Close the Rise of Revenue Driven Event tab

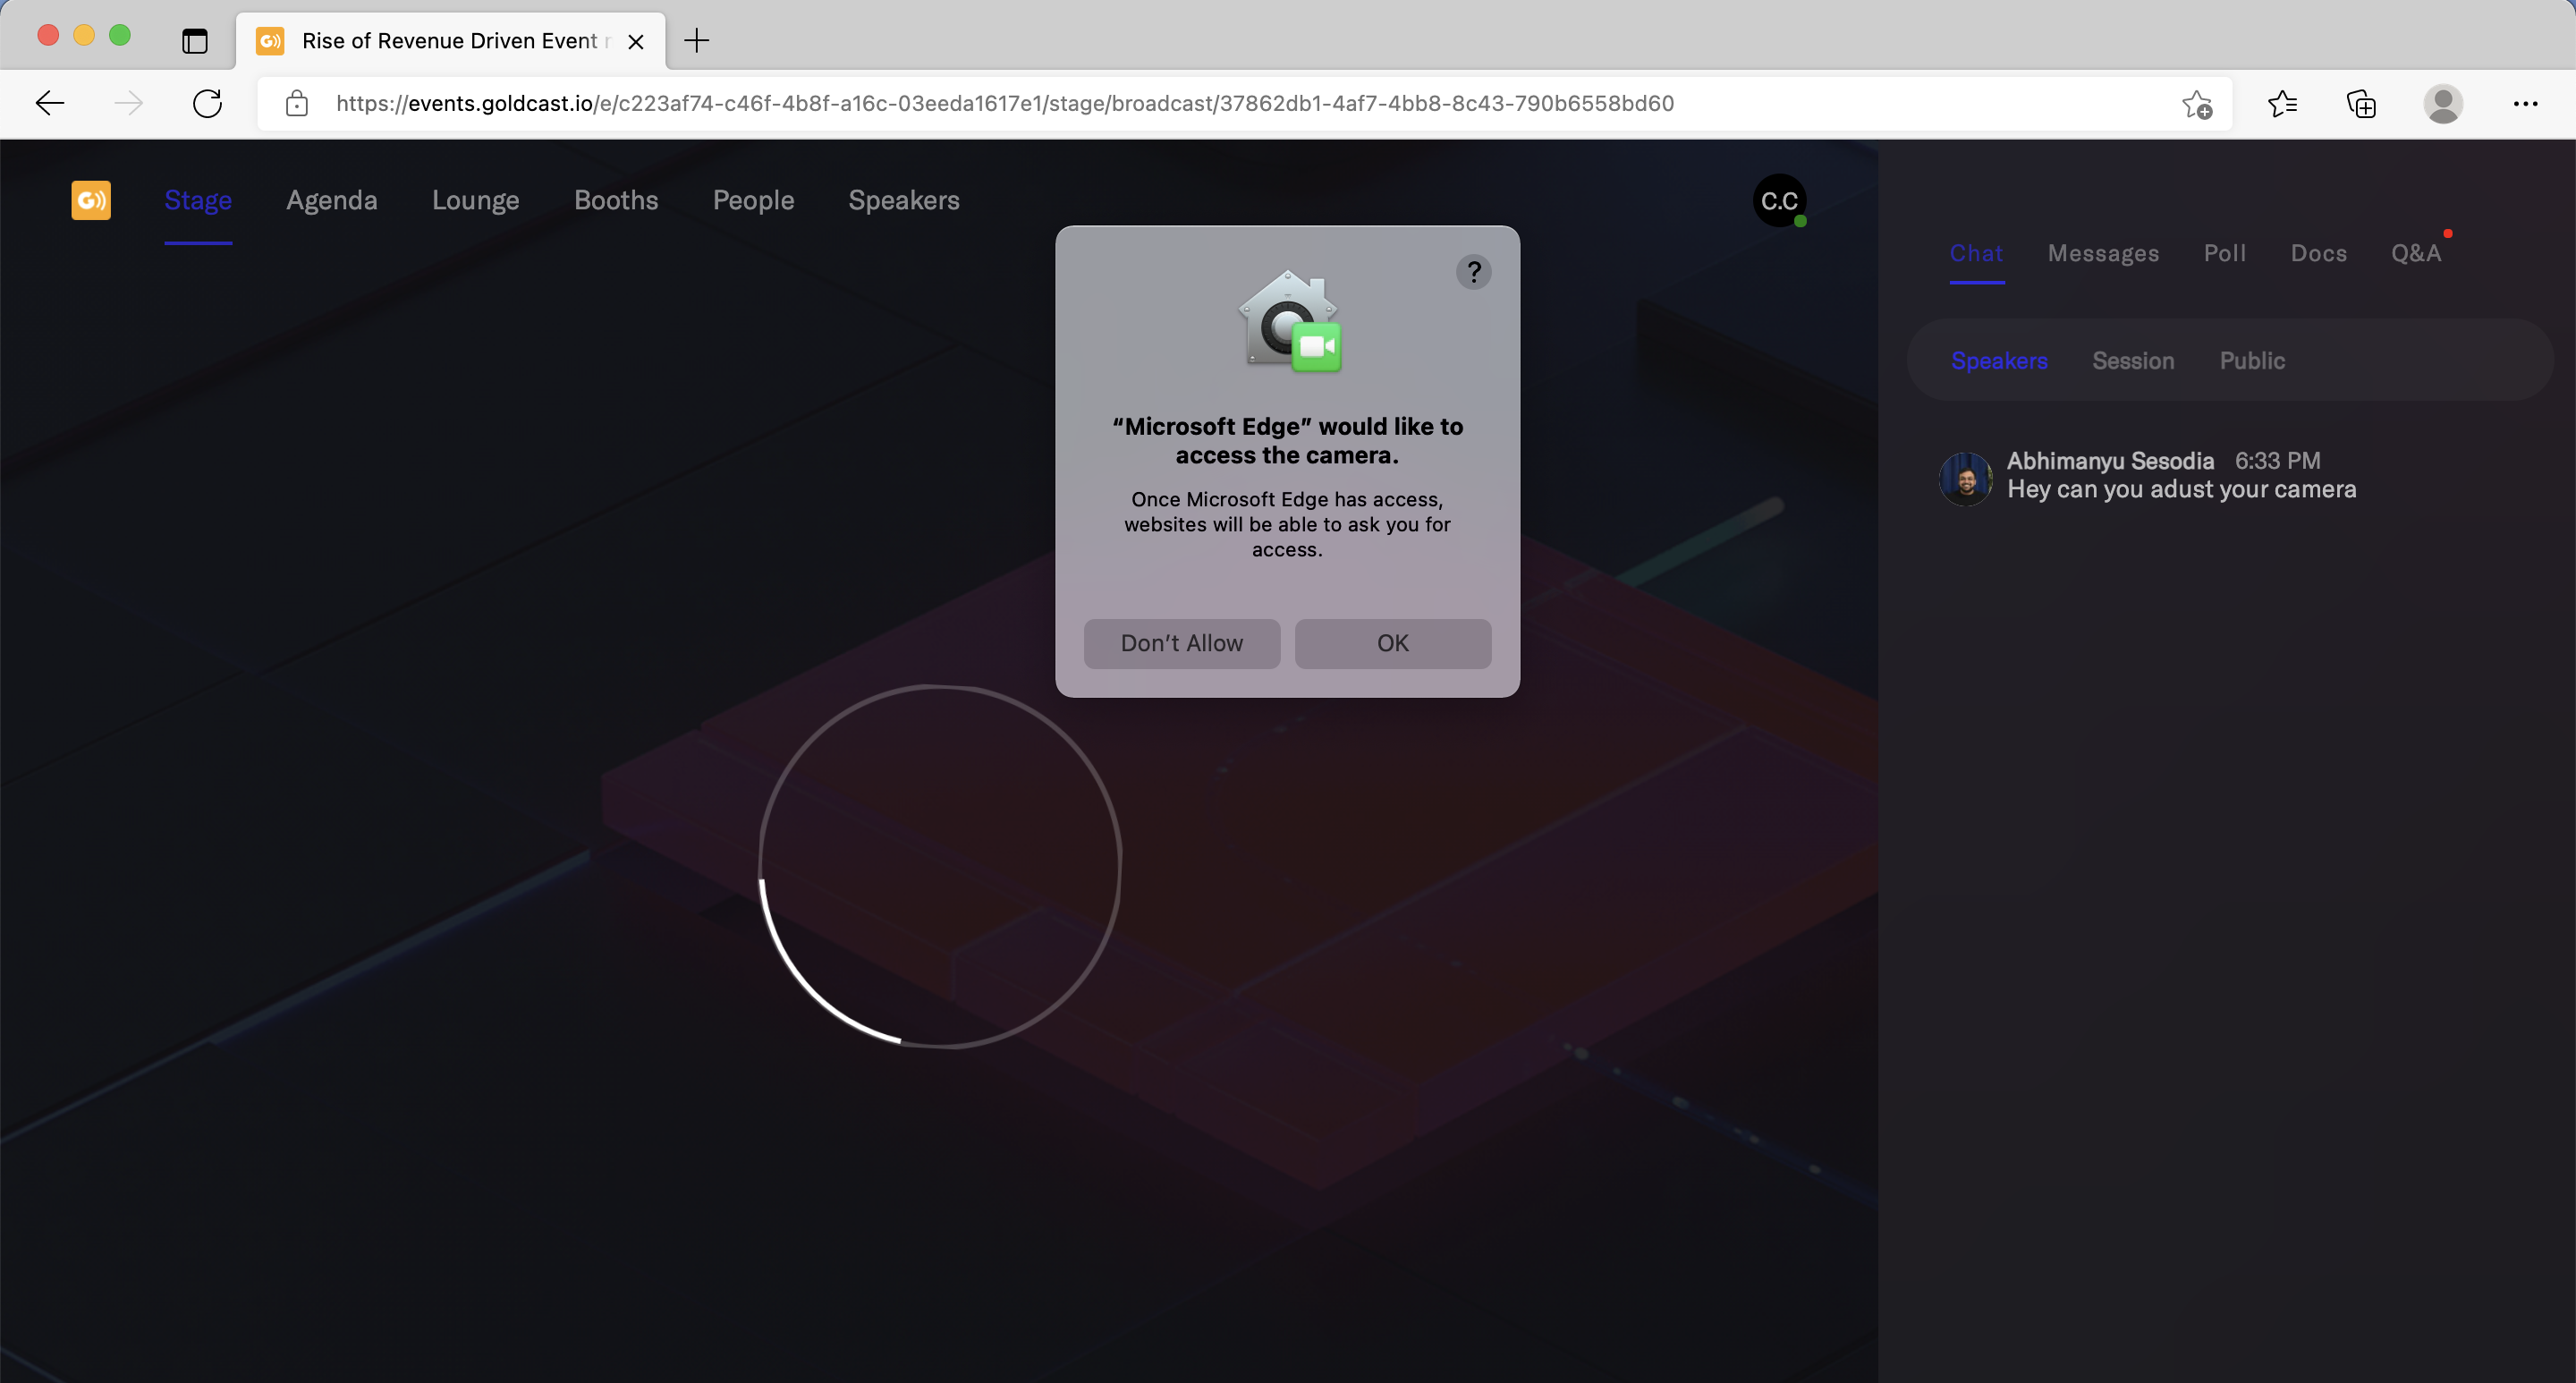[635, 41]
